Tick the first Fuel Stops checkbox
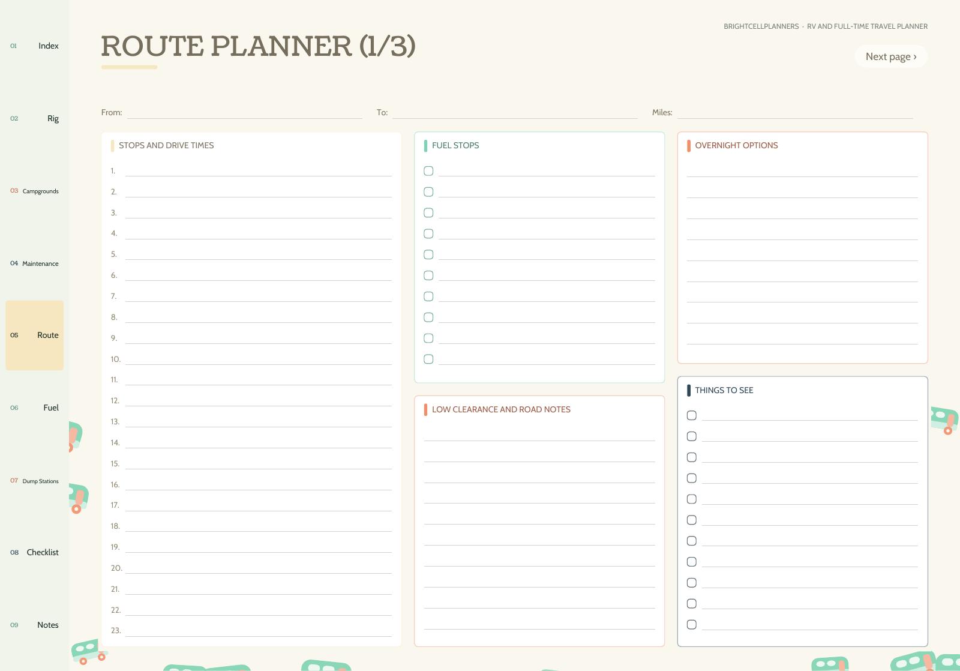The width and height of the screenshot is (960, 671). point(428,171)
